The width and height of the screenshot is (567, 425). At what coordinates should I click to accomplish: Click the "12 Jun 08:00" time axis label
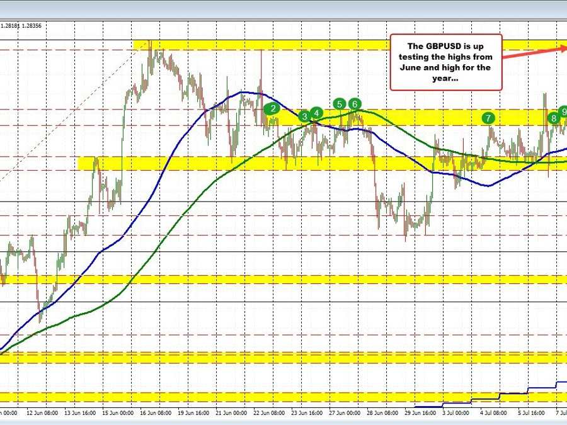pos(42,412)
